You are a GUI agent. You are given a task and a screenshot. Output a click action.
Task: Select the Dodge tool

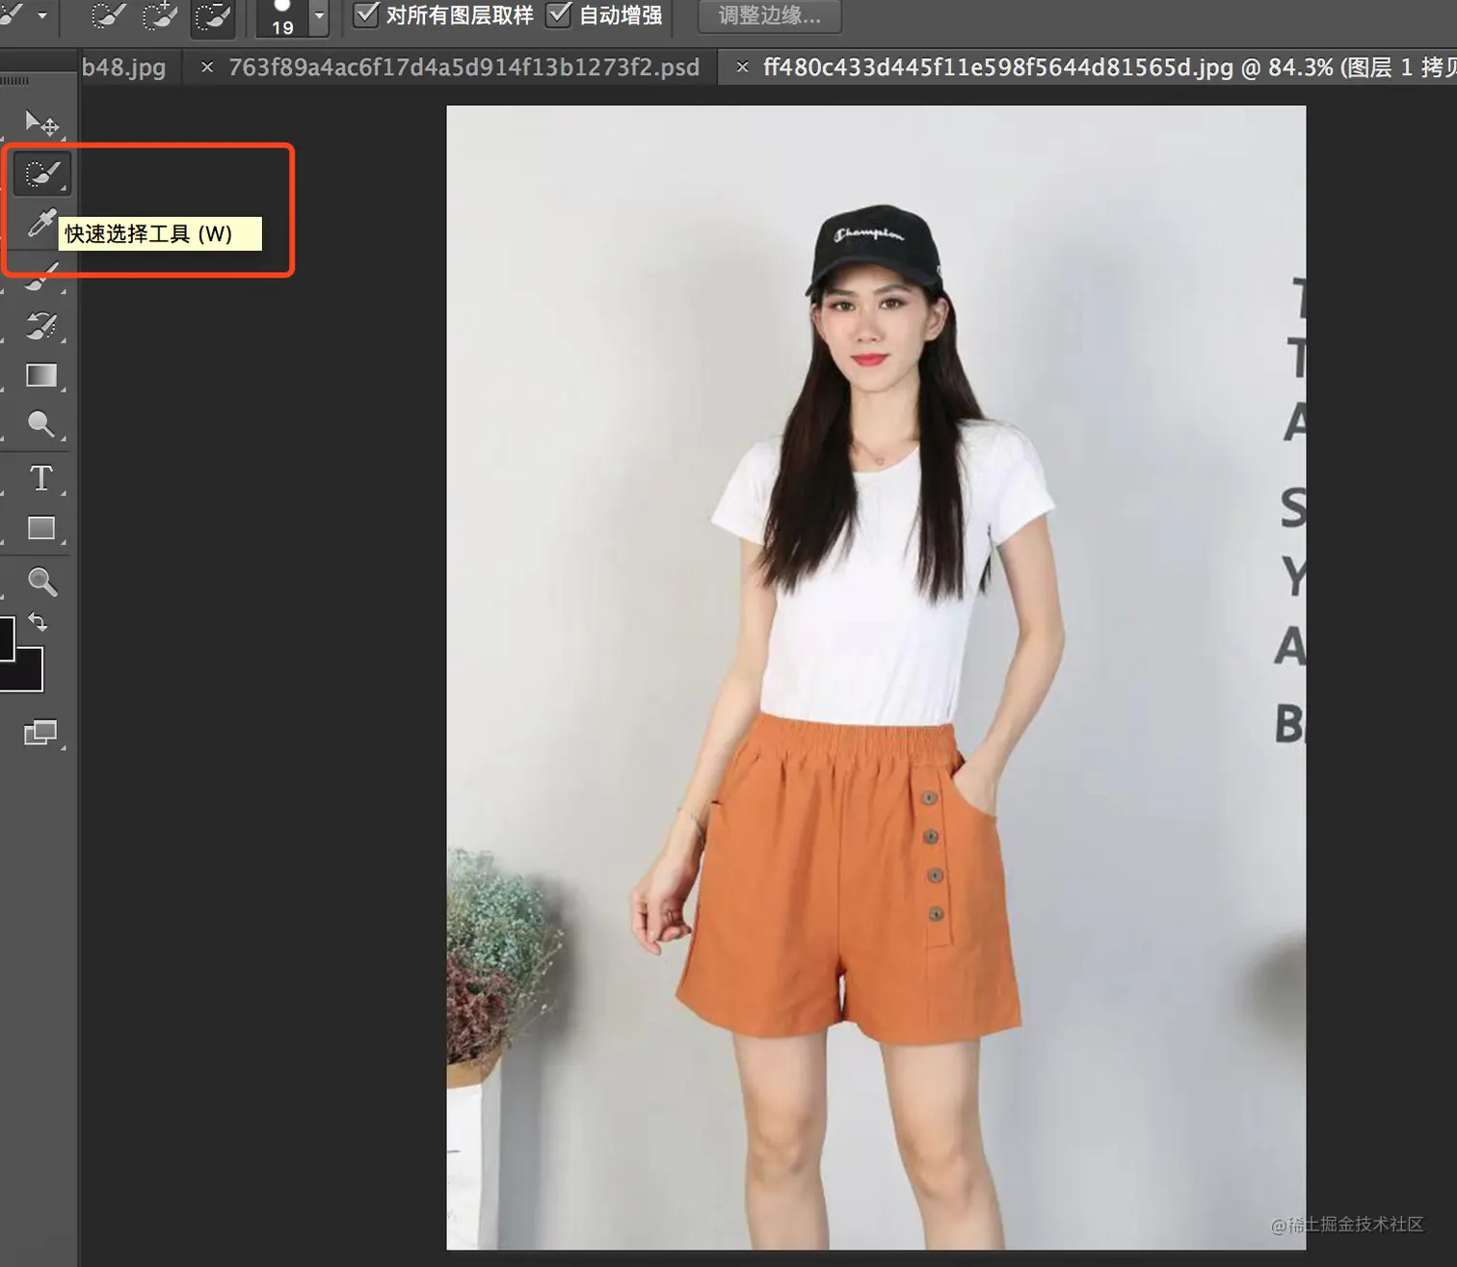coord(41,424)
